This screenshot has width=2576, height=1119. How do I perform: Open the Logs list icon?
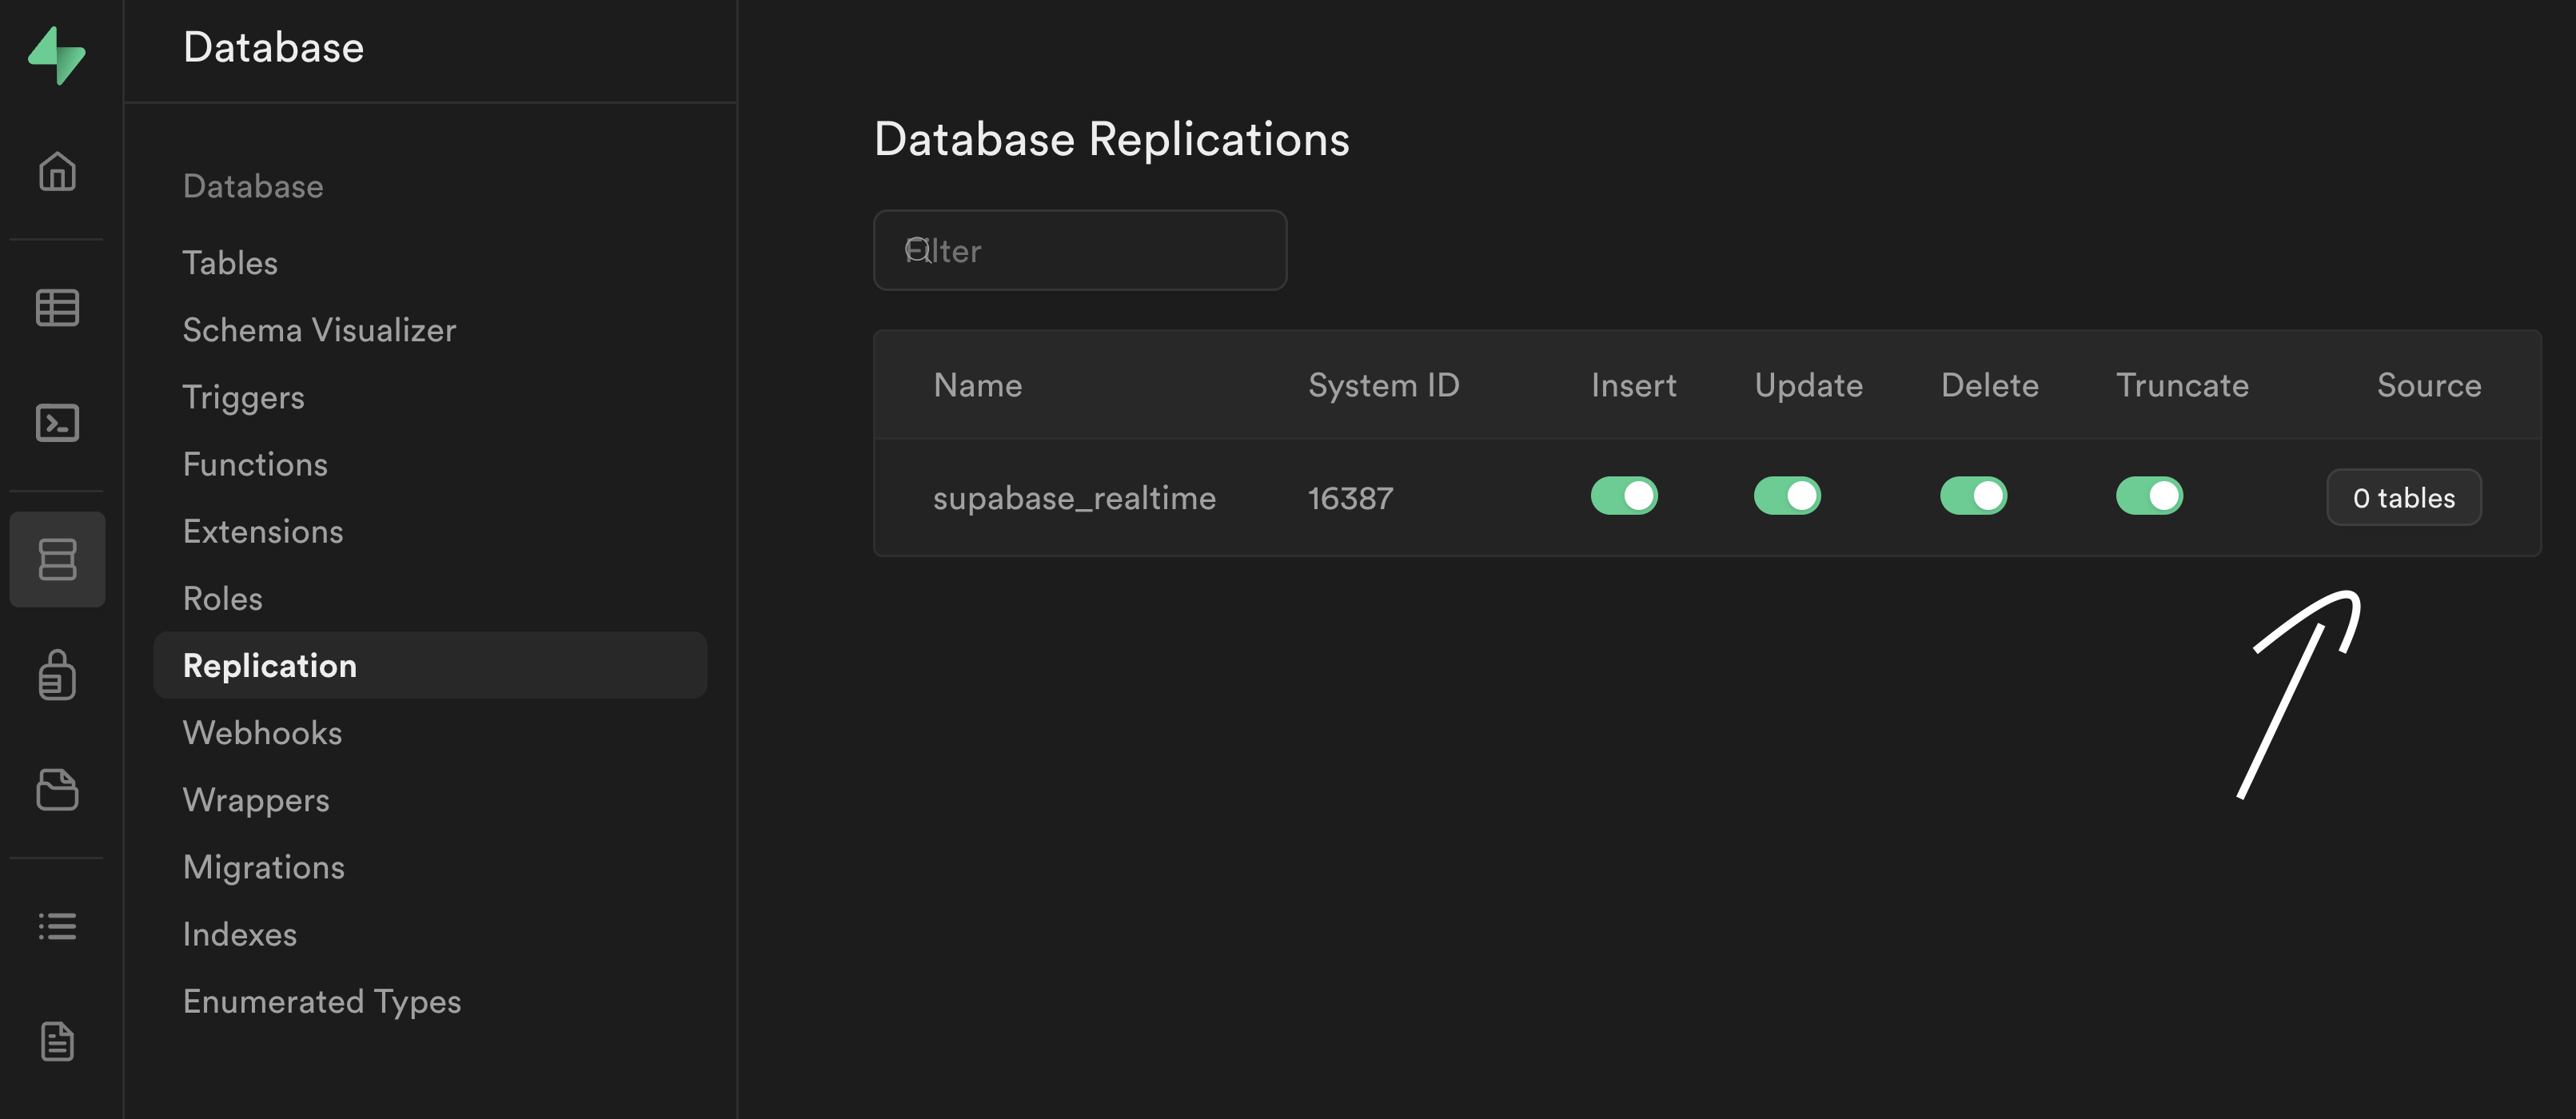[x=57, y=926]
